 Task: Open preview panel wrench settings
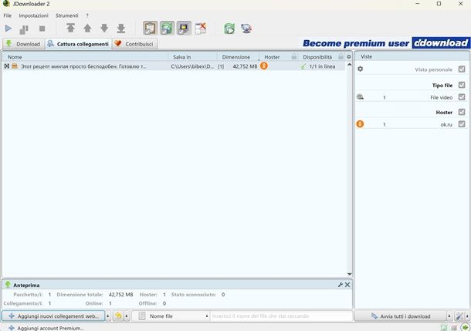[x=341, y=285]
